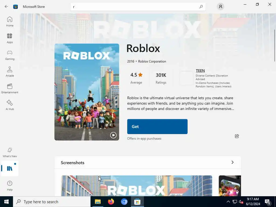
Task: Open Apps section in sidebar
Action: coord(10,38)
